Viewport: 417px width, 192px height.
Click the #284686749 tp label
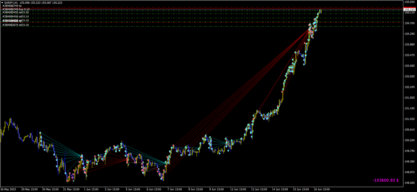click(12, 6)
